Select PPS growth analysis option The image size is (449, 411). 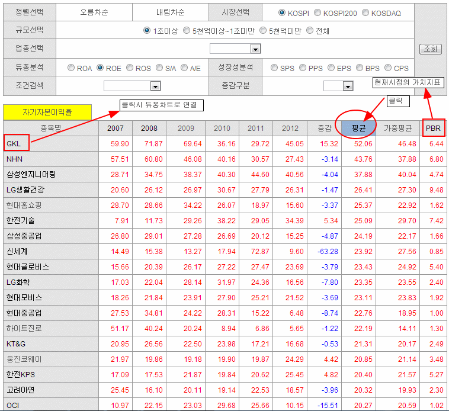[x=303, y=68]
